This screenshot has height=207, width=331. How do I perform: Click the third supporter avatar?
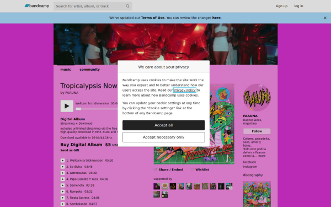click(x=173, y=187)
